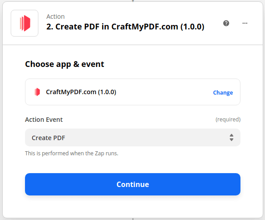
Task: Open the three-dot more options menu
Action: click(245, 23)
